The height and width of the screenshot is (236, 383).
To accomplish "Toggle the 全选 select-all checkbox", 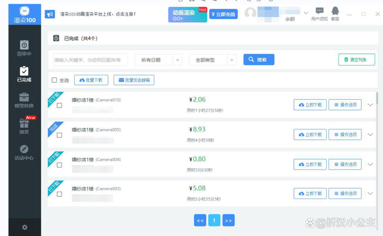I will coord(54,80).
